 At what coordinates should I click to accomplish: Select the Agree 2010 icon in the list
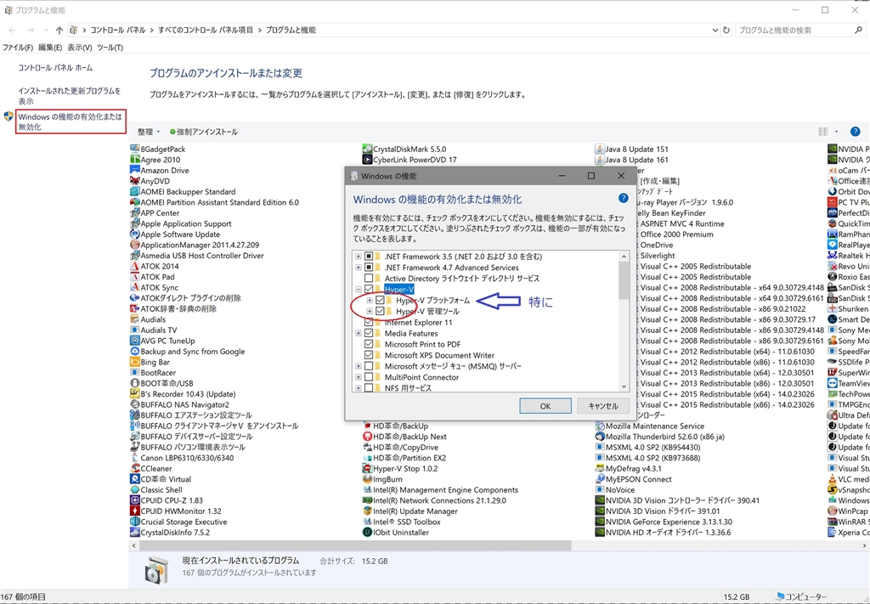tap(134, 159)
